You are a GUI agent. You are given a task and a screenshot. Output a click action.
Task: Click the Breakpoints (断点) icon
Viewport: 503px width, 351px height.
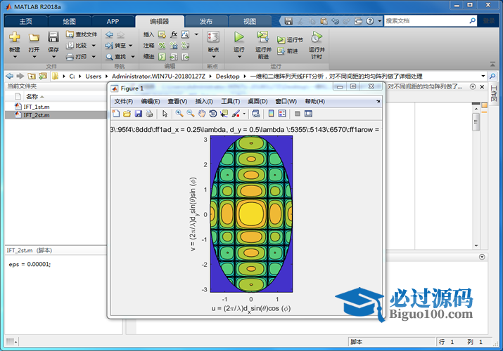pyautogui.click(x=213, y=37)
